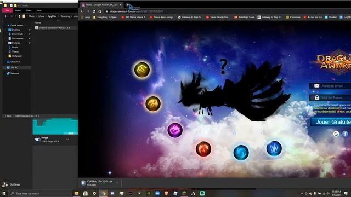This screenshot has width=351, height=197.
Task: Open the Wallpaper folder in sidebar
Action: click(x=17, y=56)
